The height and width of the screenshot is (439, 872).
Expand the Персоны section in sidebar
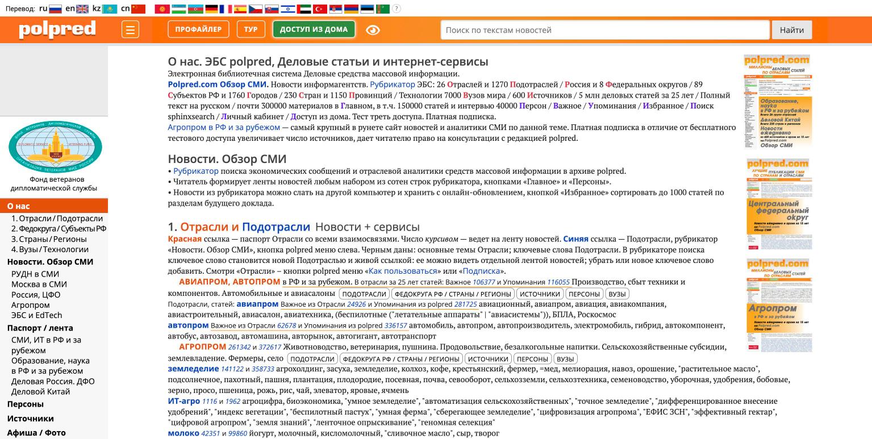pos(26,404)
